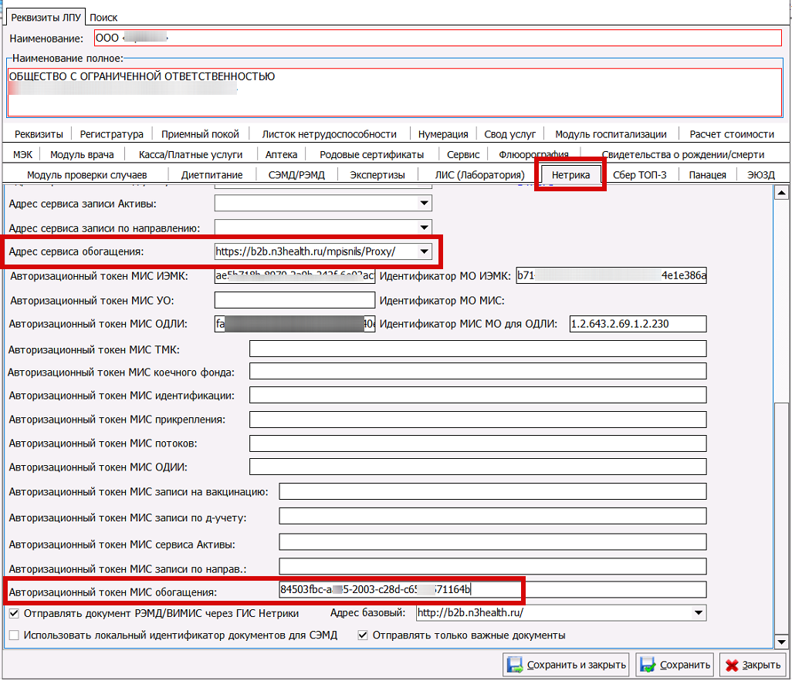Switch to the Расчет стоимости tab
792x681 pixels.
pos(732,133)
